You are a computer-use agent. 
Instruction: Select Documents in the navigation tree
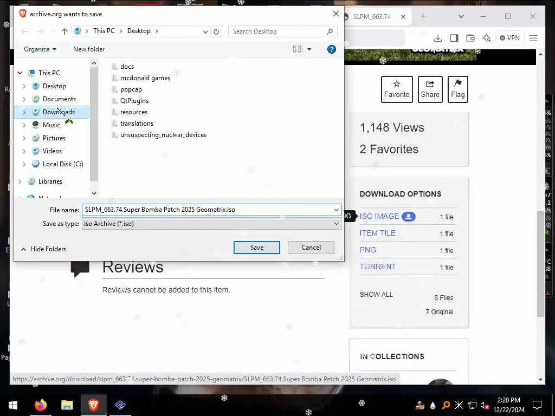click(59, 99)
